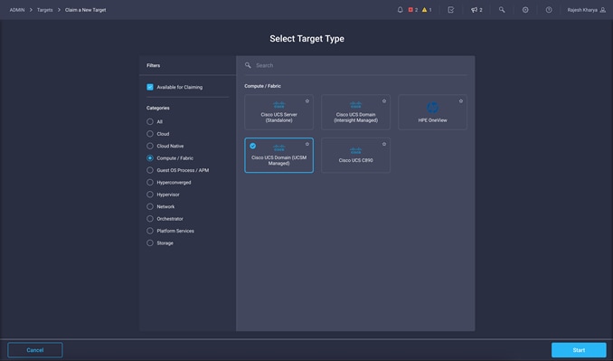Select the Platform Services category
The width and height of the screenshot is (613, 361).
pyautogui.click(x=150, y=231)
